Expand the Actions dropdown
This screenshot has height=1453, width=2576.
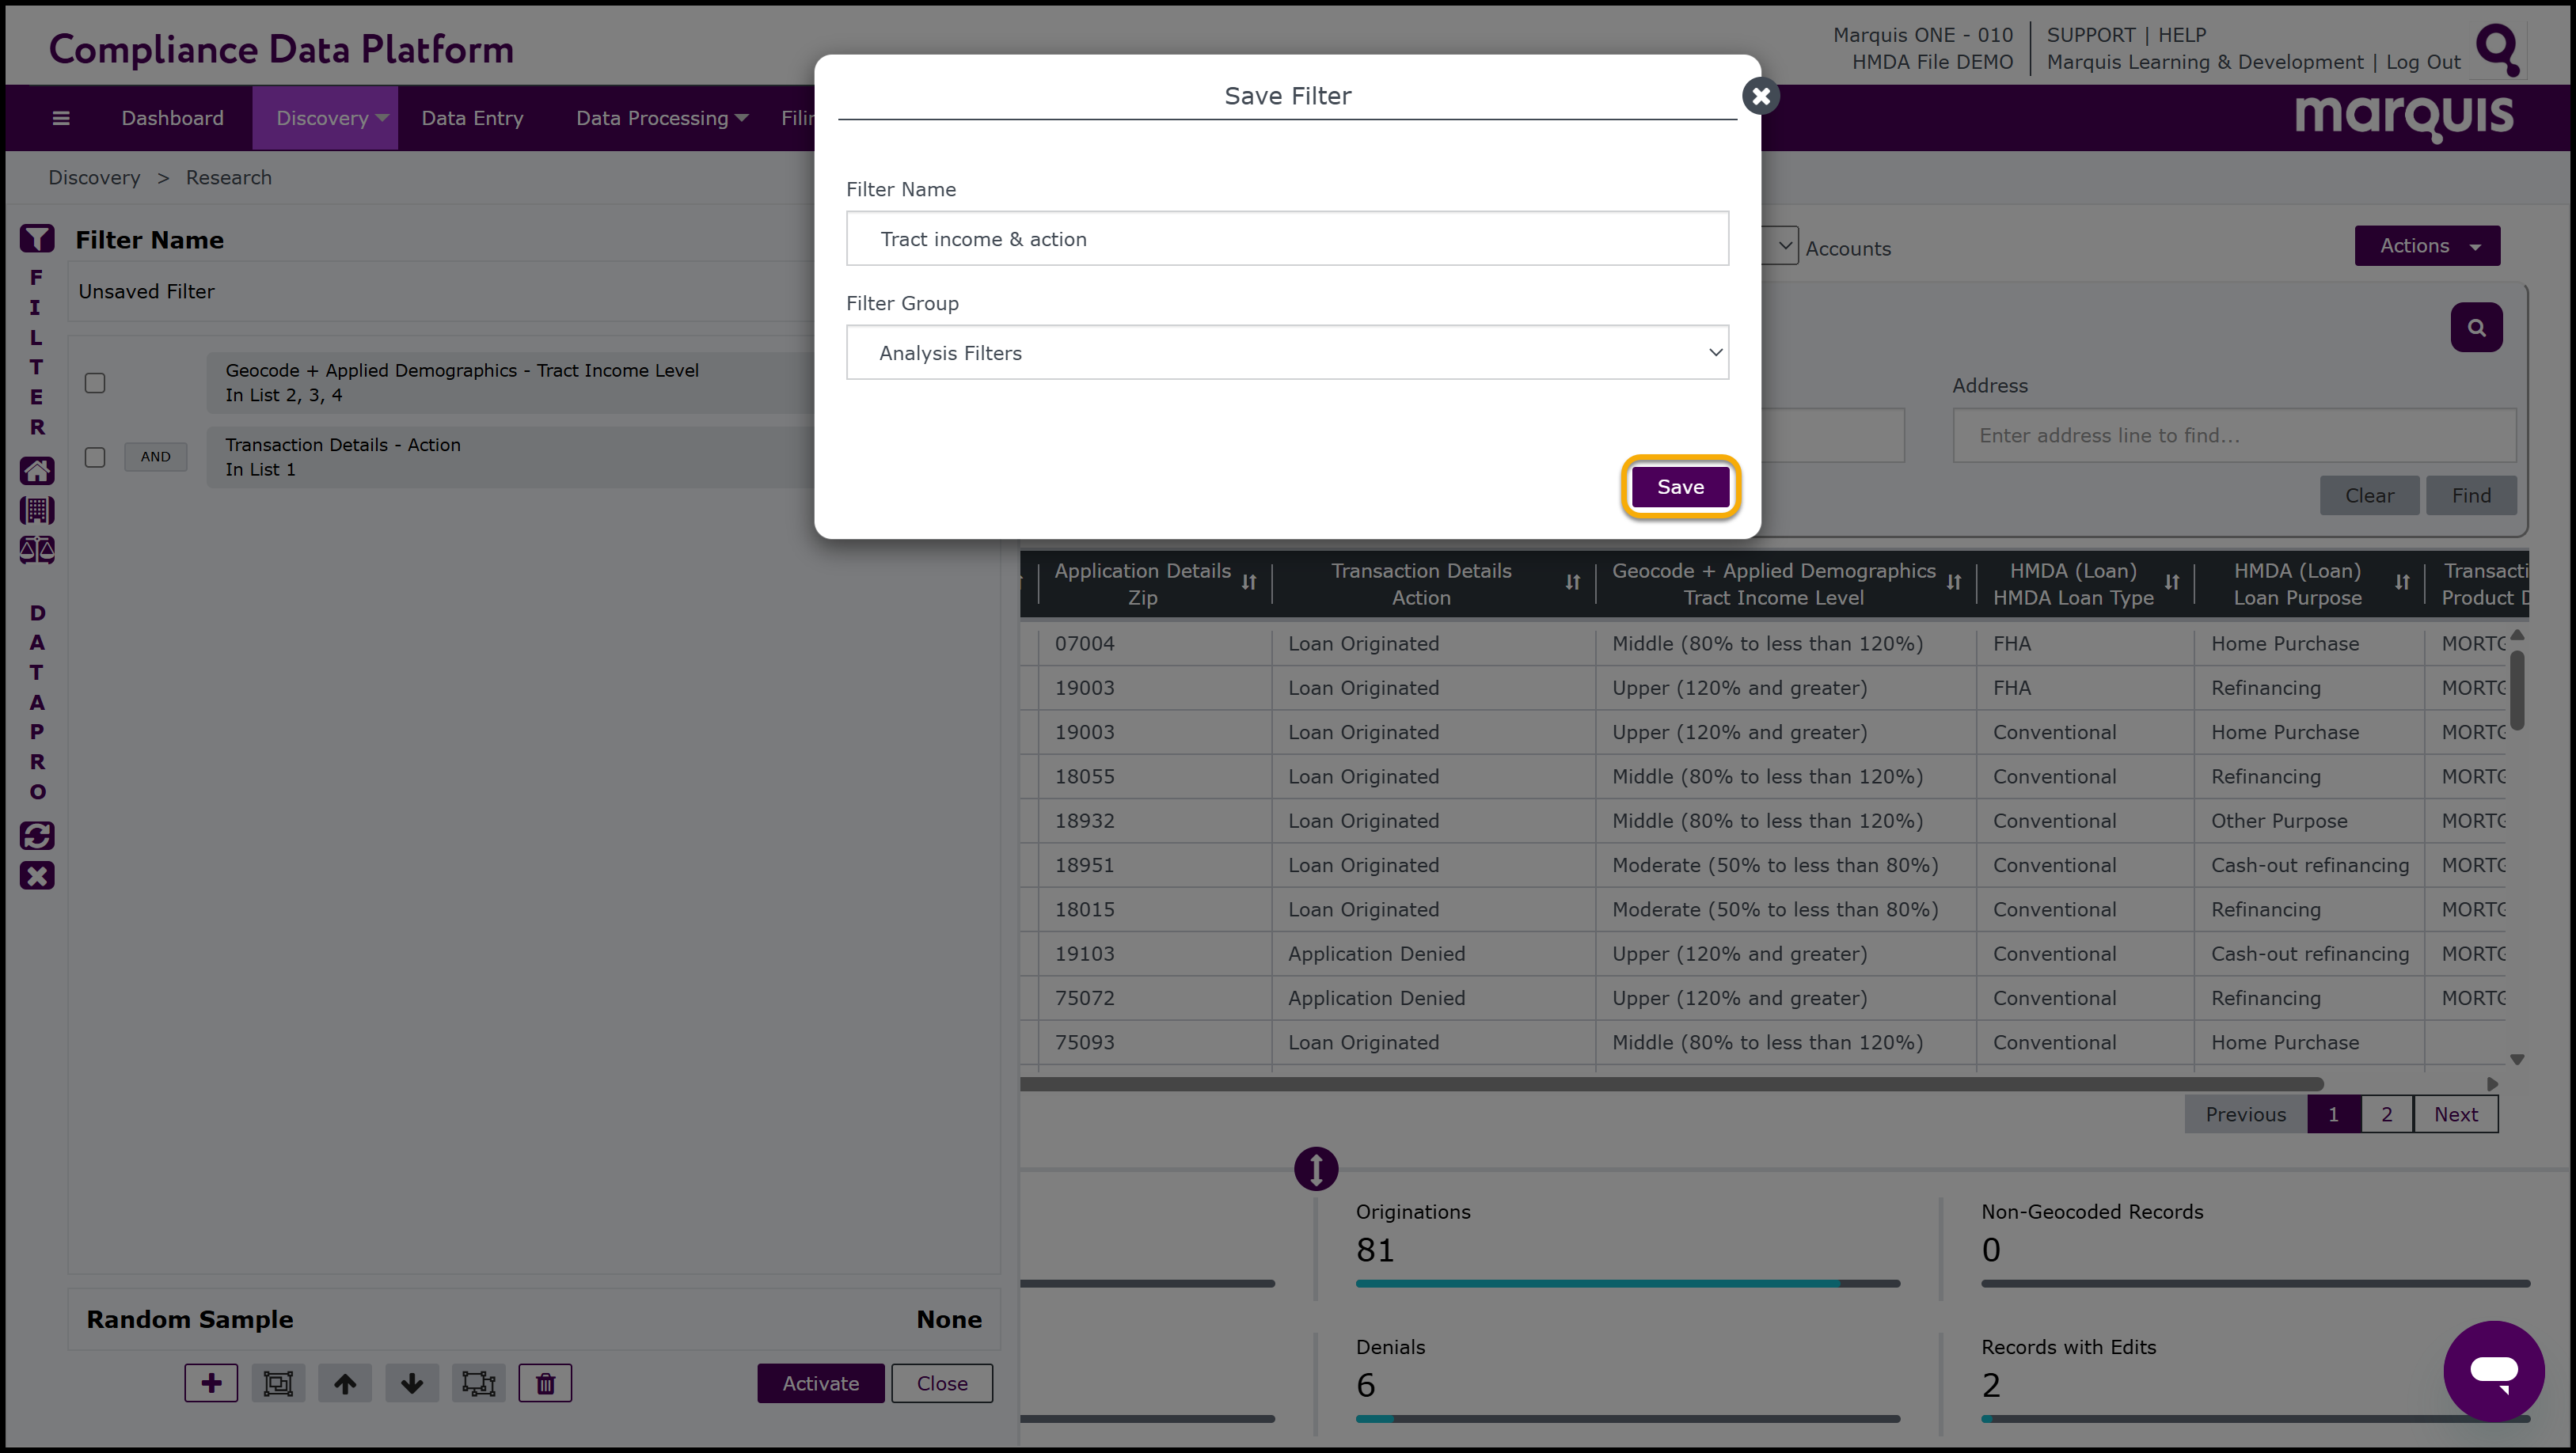[x=2427, y=246]
